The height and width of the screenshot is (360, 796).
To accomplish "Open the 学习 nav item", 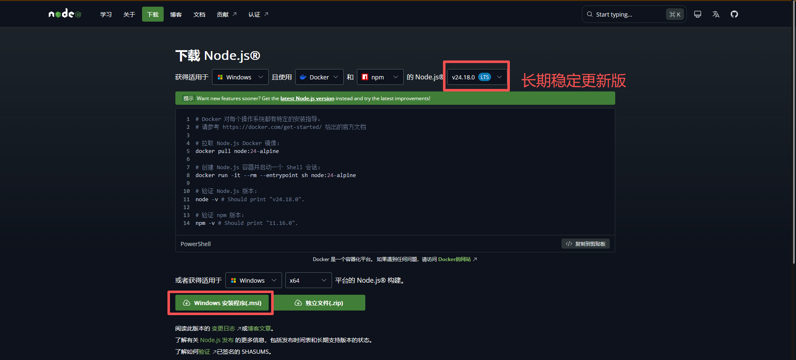I will click(106, 15).
